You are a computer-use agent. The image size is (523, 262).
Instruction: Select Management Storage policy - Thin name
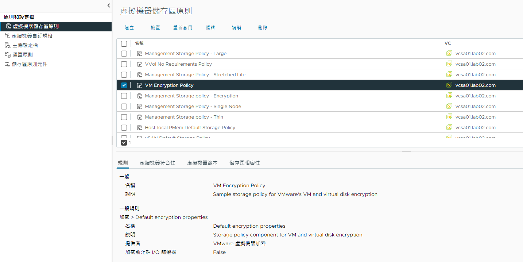tap(184, 117)
